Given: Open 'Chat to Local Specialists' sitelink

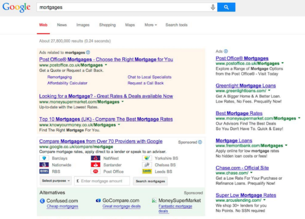Looking at the screenshot, I should tap(149, 77).
